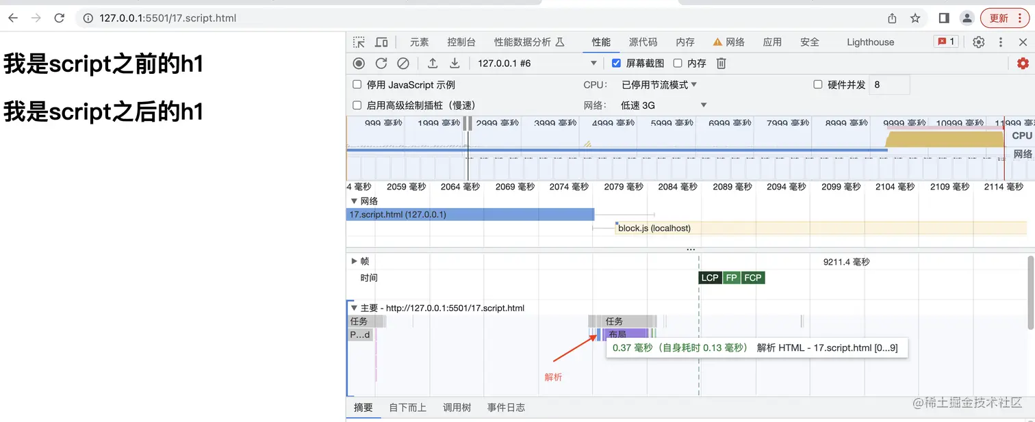Click the FP timing marker
This screenshot has height=422, width=1035.
point(732,278)
